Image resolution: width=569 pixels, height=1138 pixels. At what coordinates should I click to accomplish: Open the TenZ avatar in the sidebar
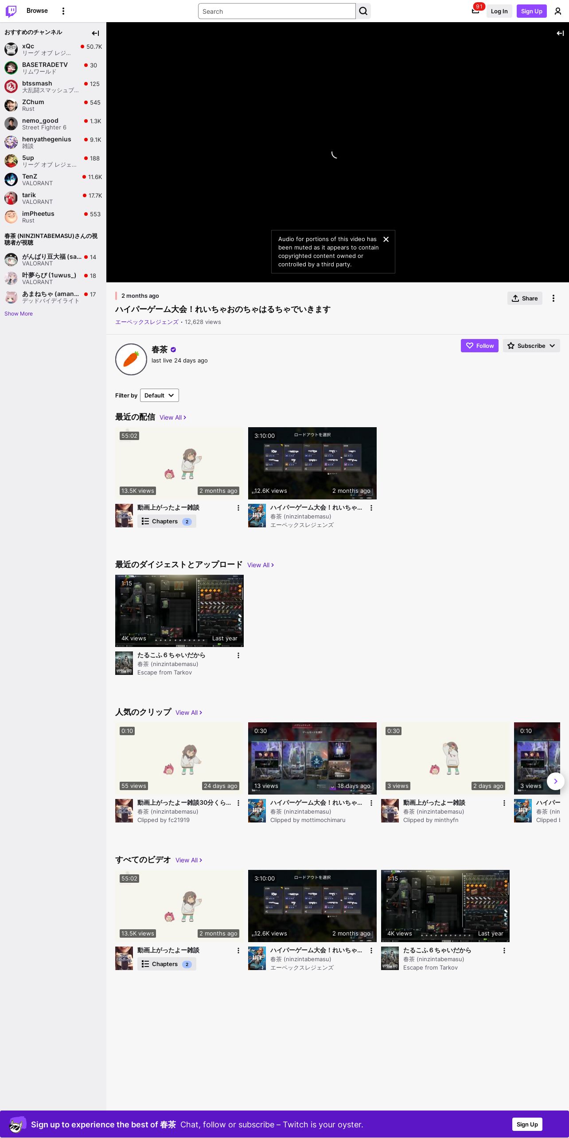(11, 179)
